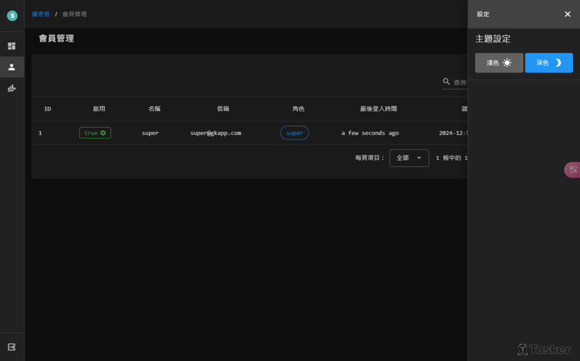Close the 設定 settings panel

point(567,14)
